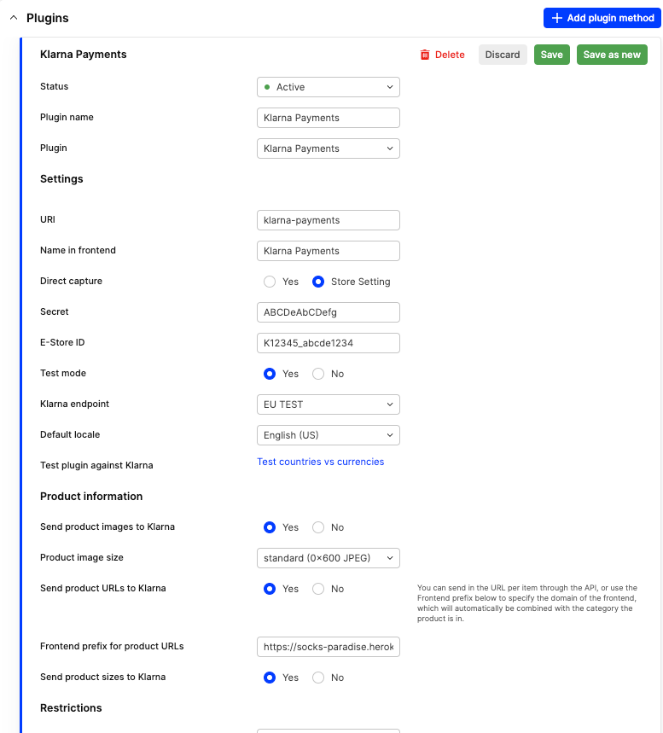Click the E-Store ID field

tap(328, 343)
